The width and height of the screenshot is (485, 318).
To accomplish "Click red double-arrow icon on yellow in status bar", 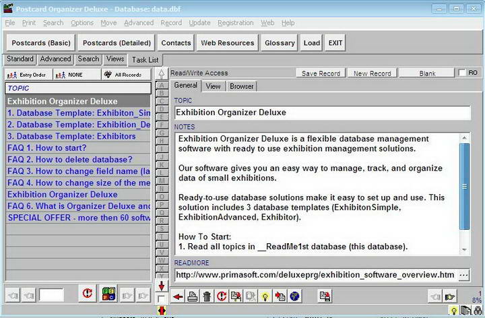I will click(x=162, y=311).
